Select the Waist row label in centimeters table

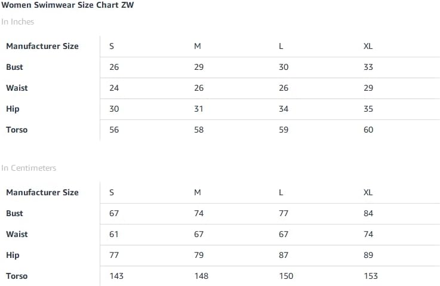[x=17, y=234]
